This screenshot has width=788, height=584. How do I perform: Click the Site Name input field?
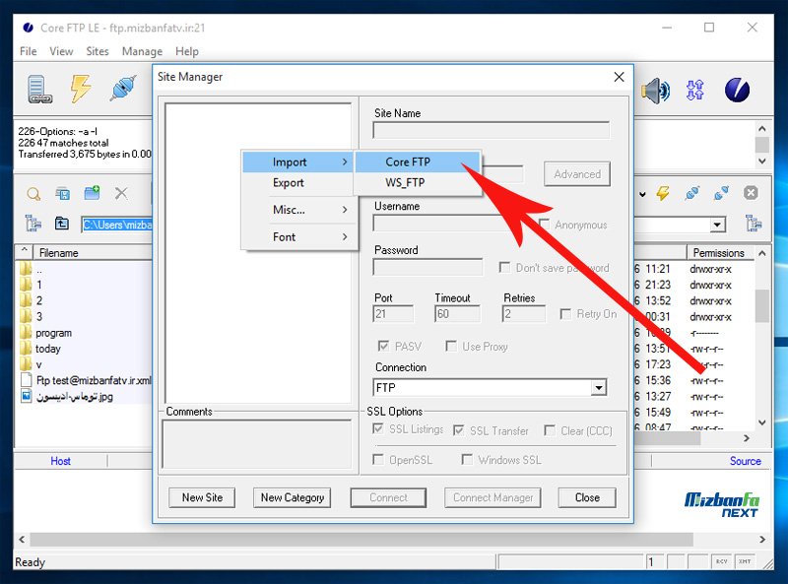pyautogui.click(x=491, y=131)
